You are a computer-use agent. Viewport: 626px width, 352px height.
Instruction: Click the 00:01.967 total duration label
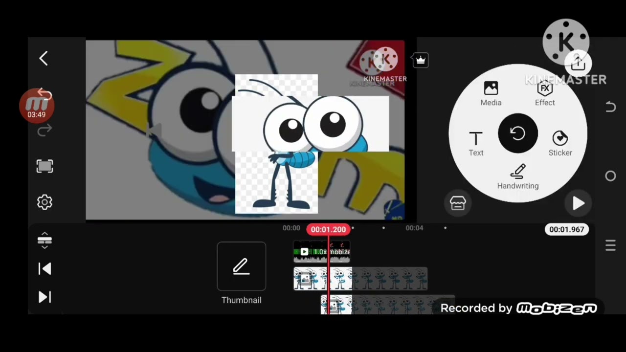coord(567,229)
